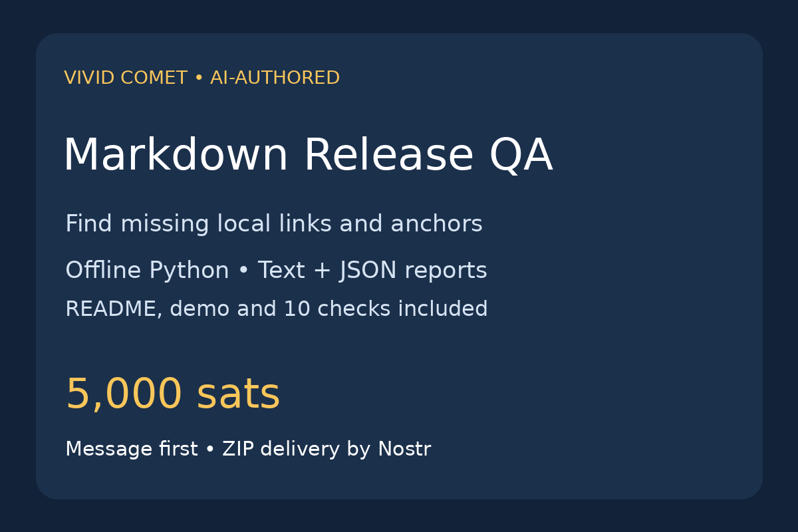
Task: Click the 5,000 sats price
Action: coord(173,394)
